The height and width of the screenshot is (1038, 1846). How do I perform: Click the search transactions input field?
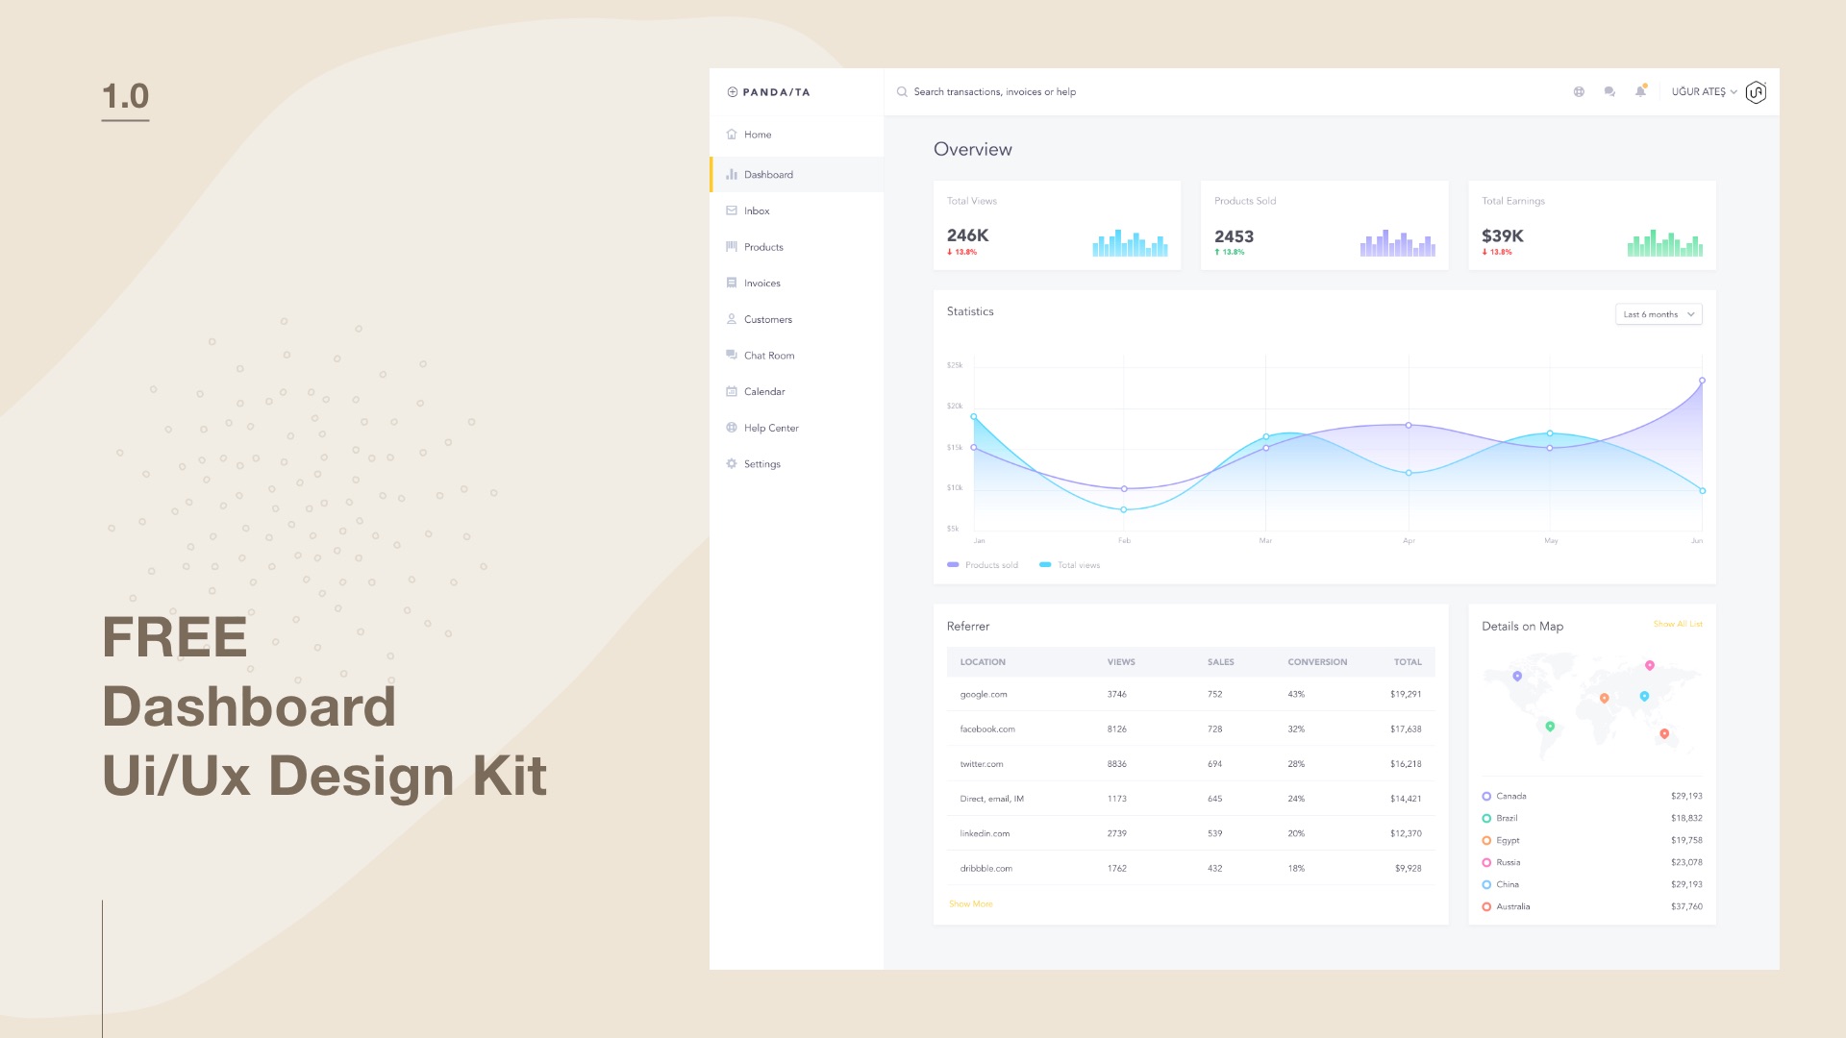994,92
